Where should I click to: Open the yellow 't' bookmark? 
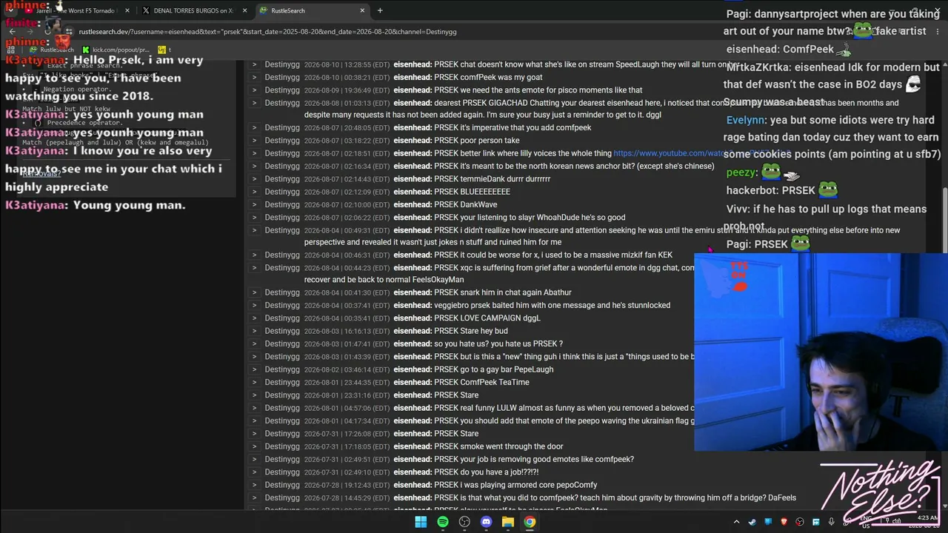tap(164, 50)
